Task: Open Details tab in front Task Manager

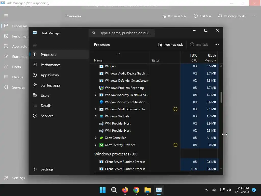Action: (x=59, y=106)
